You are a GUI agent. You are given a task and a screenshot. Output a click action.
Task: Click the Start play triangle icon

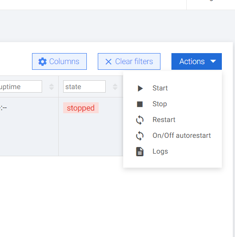pos(140,88)
